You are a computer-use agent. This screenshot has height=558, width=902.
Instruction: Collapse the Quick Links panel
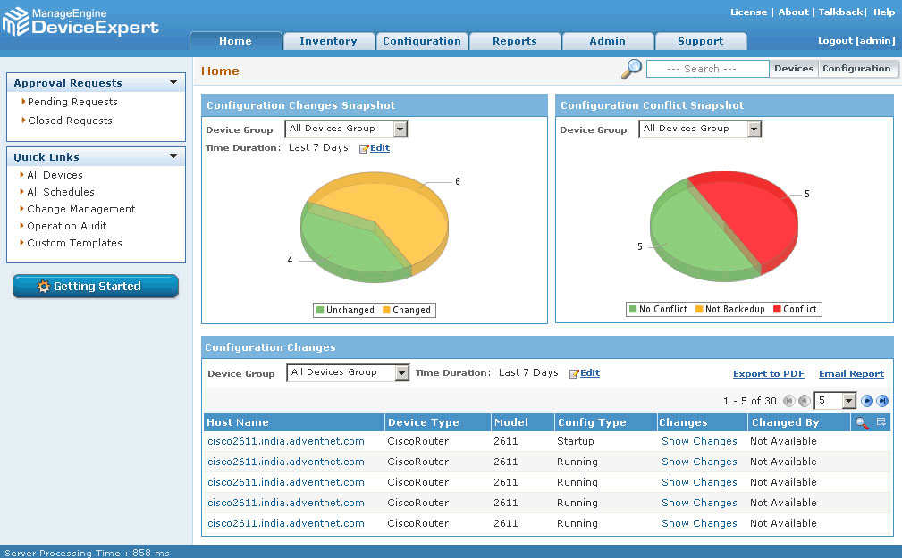173,157
